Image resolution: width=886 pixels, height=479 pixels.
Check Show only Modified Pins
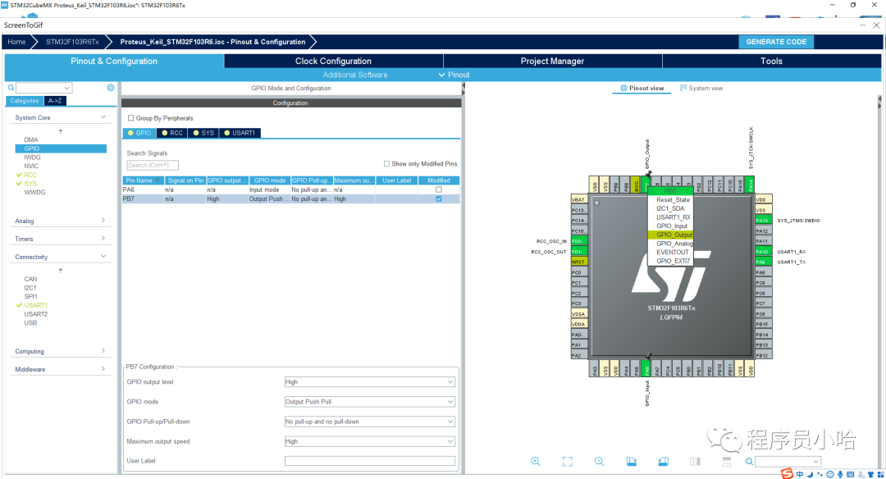(x=387, y=164)
